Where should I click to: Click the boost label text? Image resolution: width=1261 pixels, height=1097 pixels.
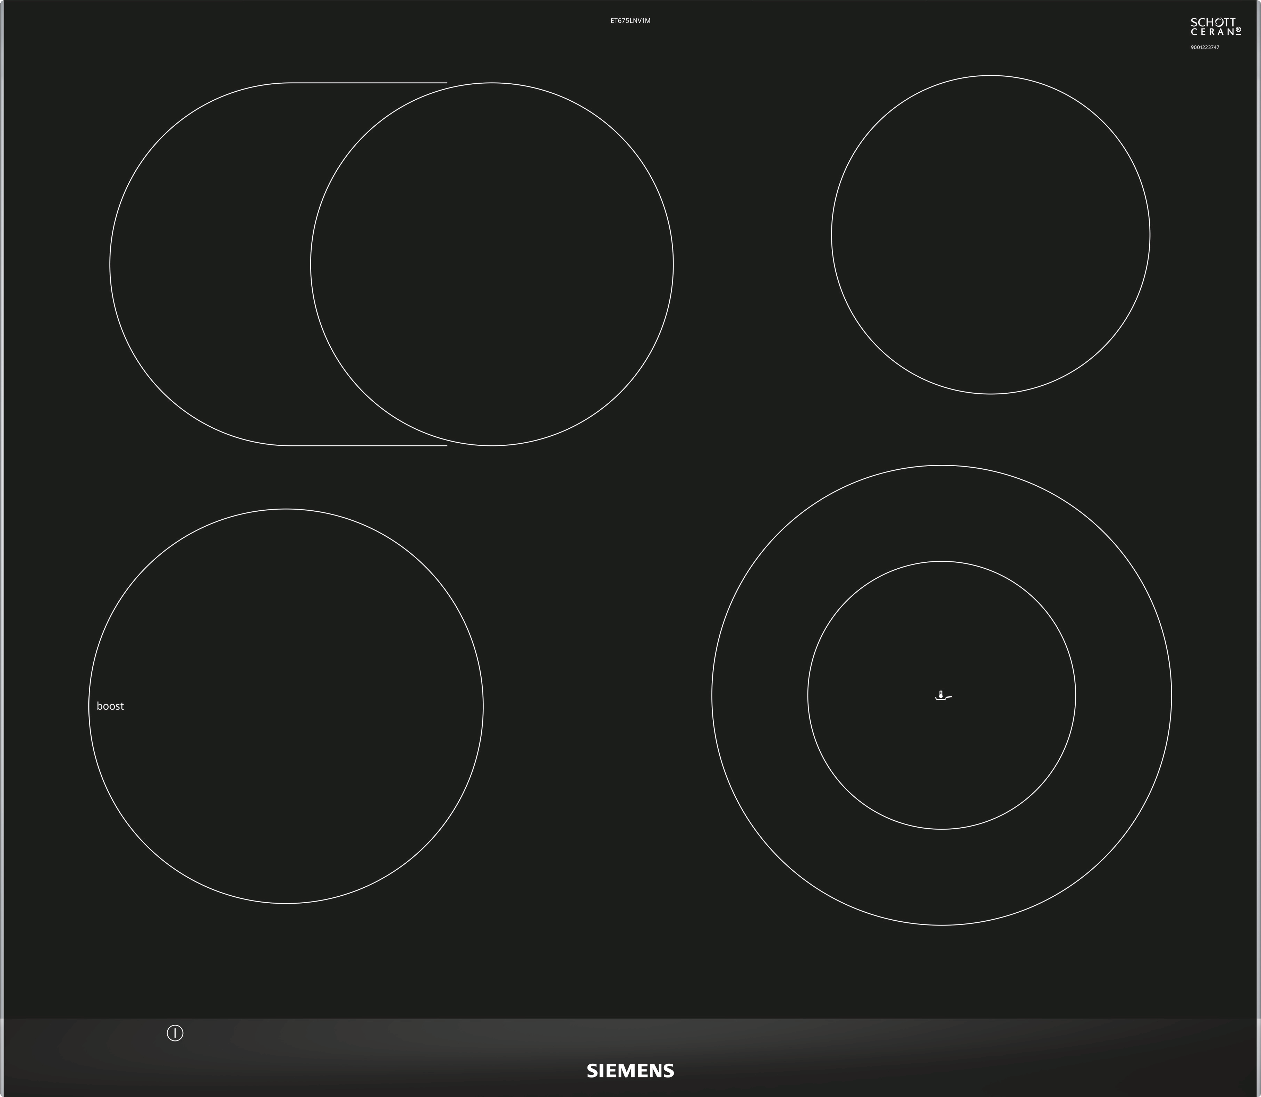(110, 706)
